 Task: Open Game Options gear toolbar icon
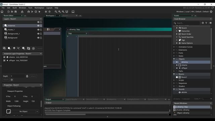point(46,12)
